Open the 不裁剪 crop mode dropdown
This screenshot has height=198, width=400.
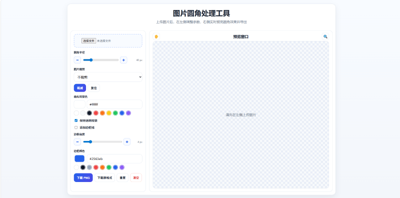pos(108,77)
